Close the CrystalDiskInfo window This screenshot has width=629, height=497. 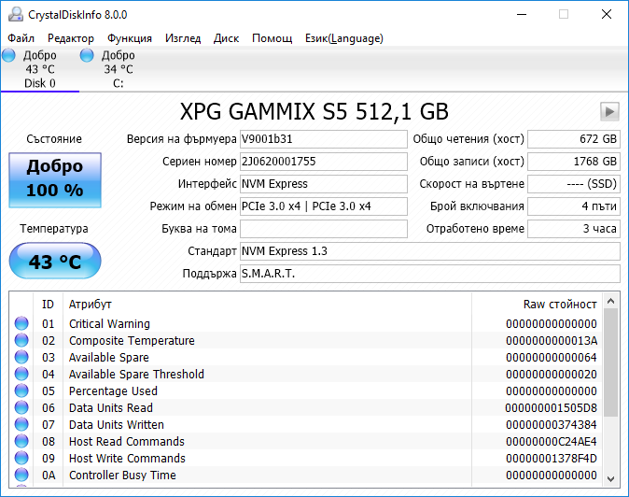(607, 14)
